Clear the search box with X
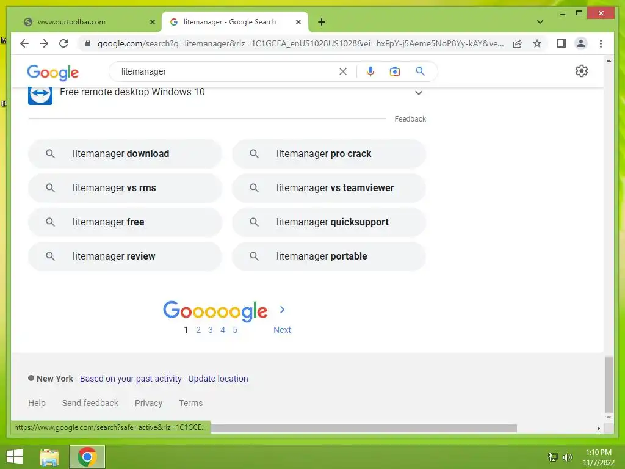The width and height of the screenshot is (625, 469). click(343, 71)
